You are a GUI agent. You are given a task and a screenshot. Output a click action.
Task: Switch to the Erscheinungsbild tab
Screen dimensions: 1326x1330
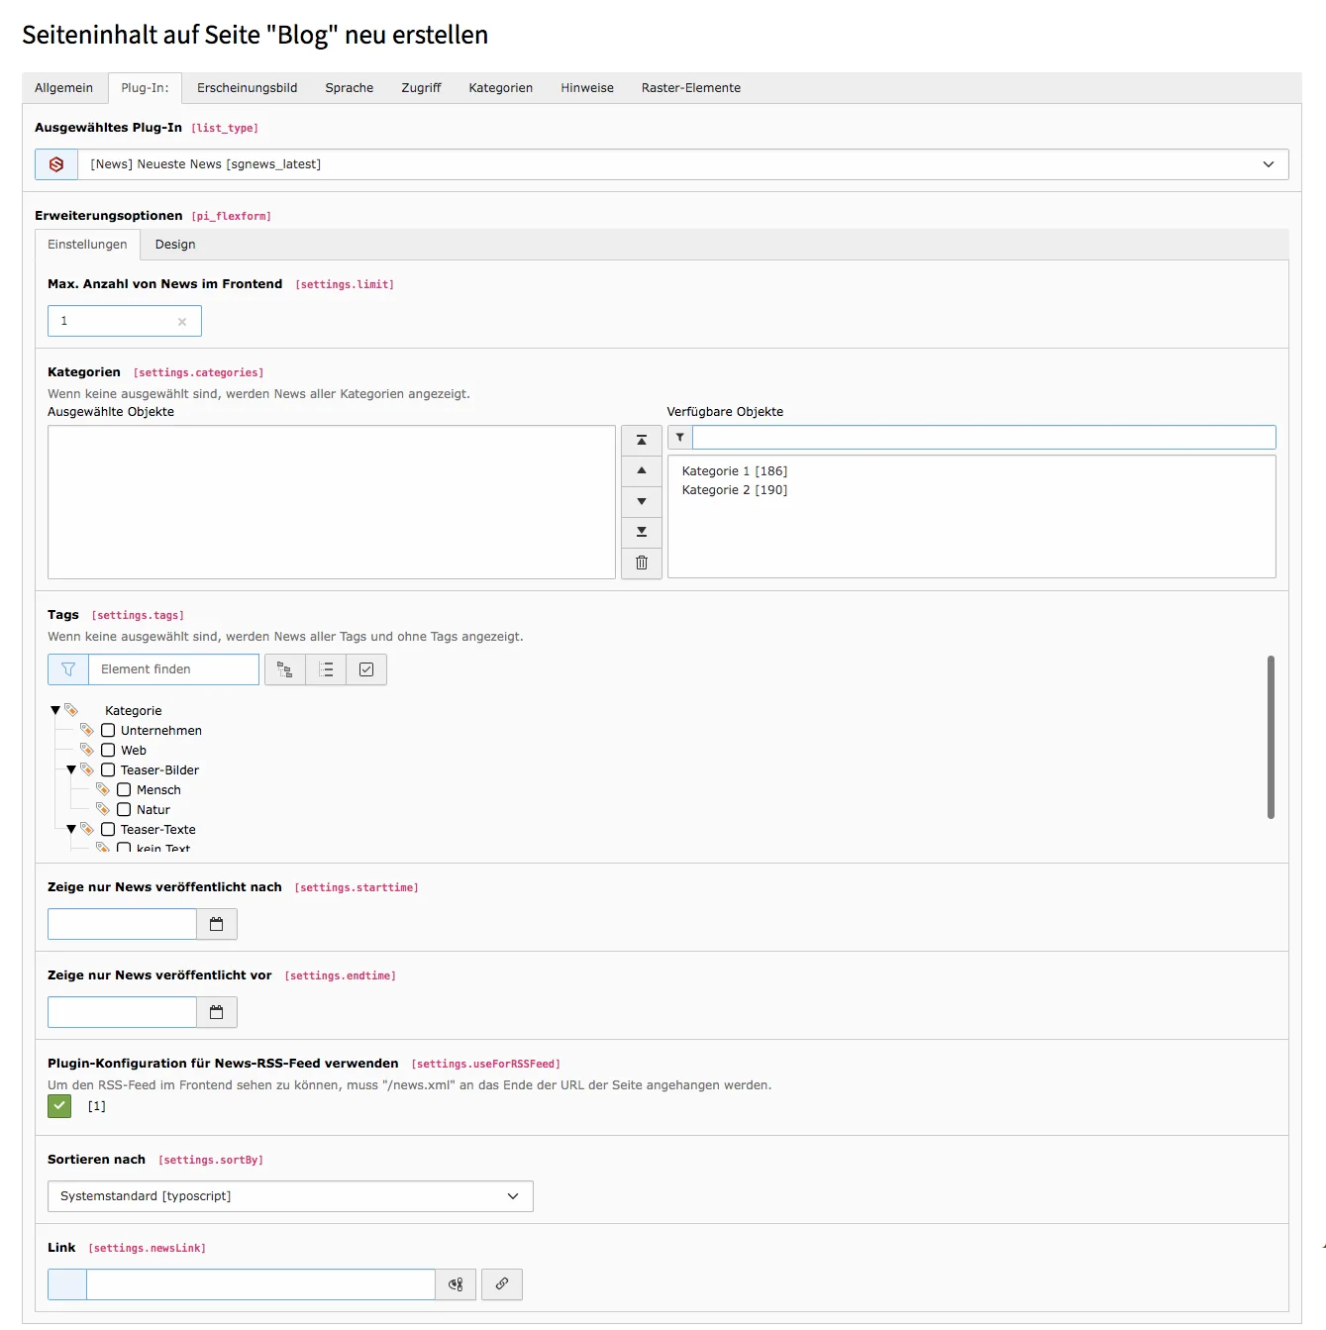pyautogui.click(x=247, y=87)
